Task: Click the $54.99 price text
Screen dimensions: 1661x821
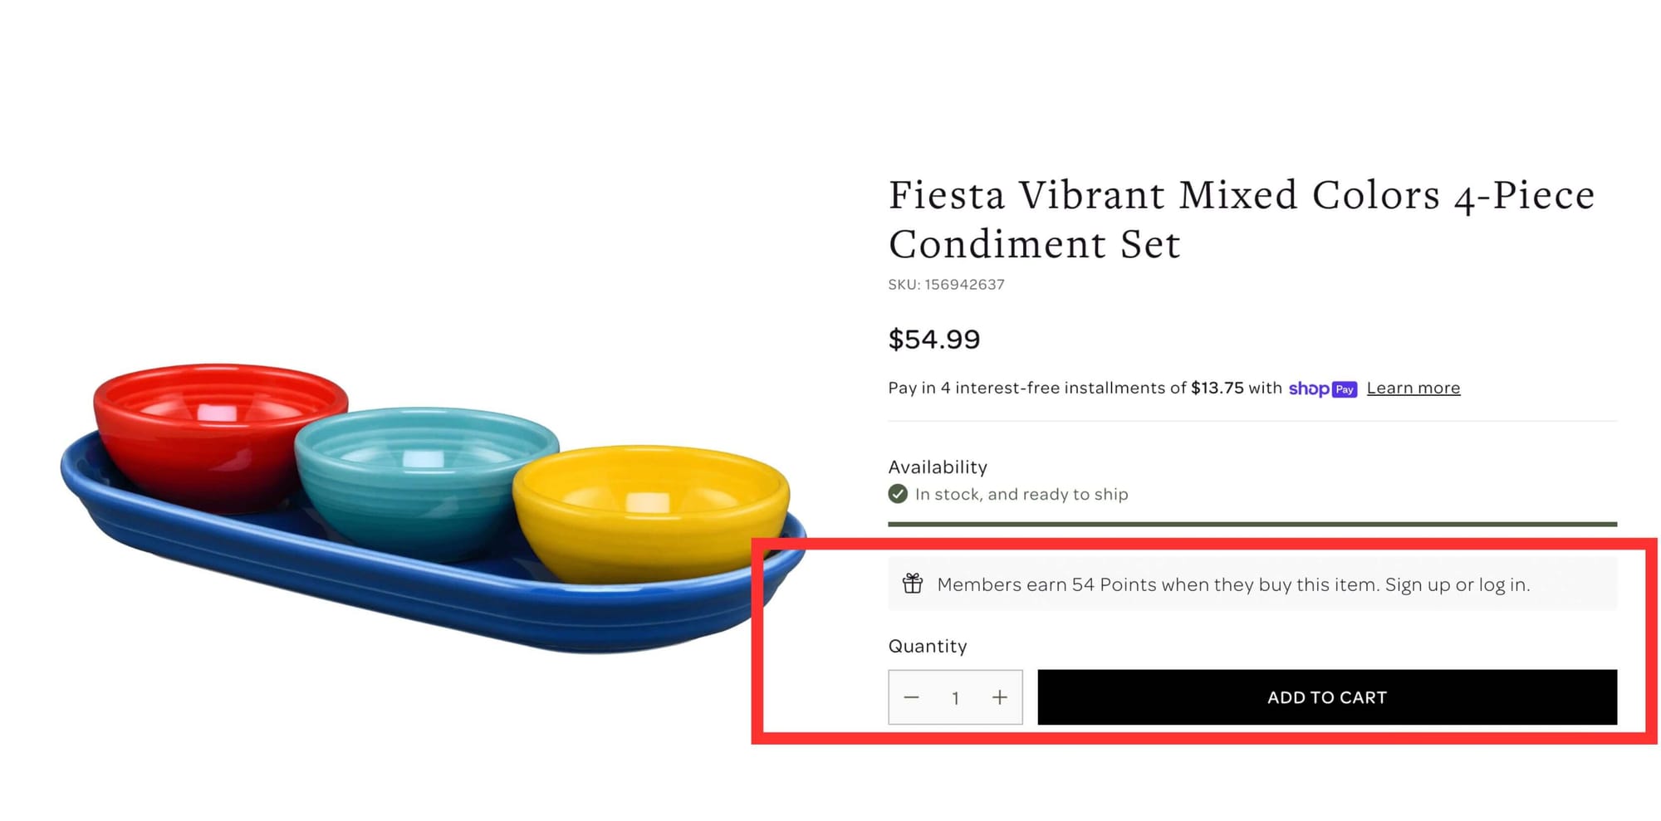Action: (934, 340)
